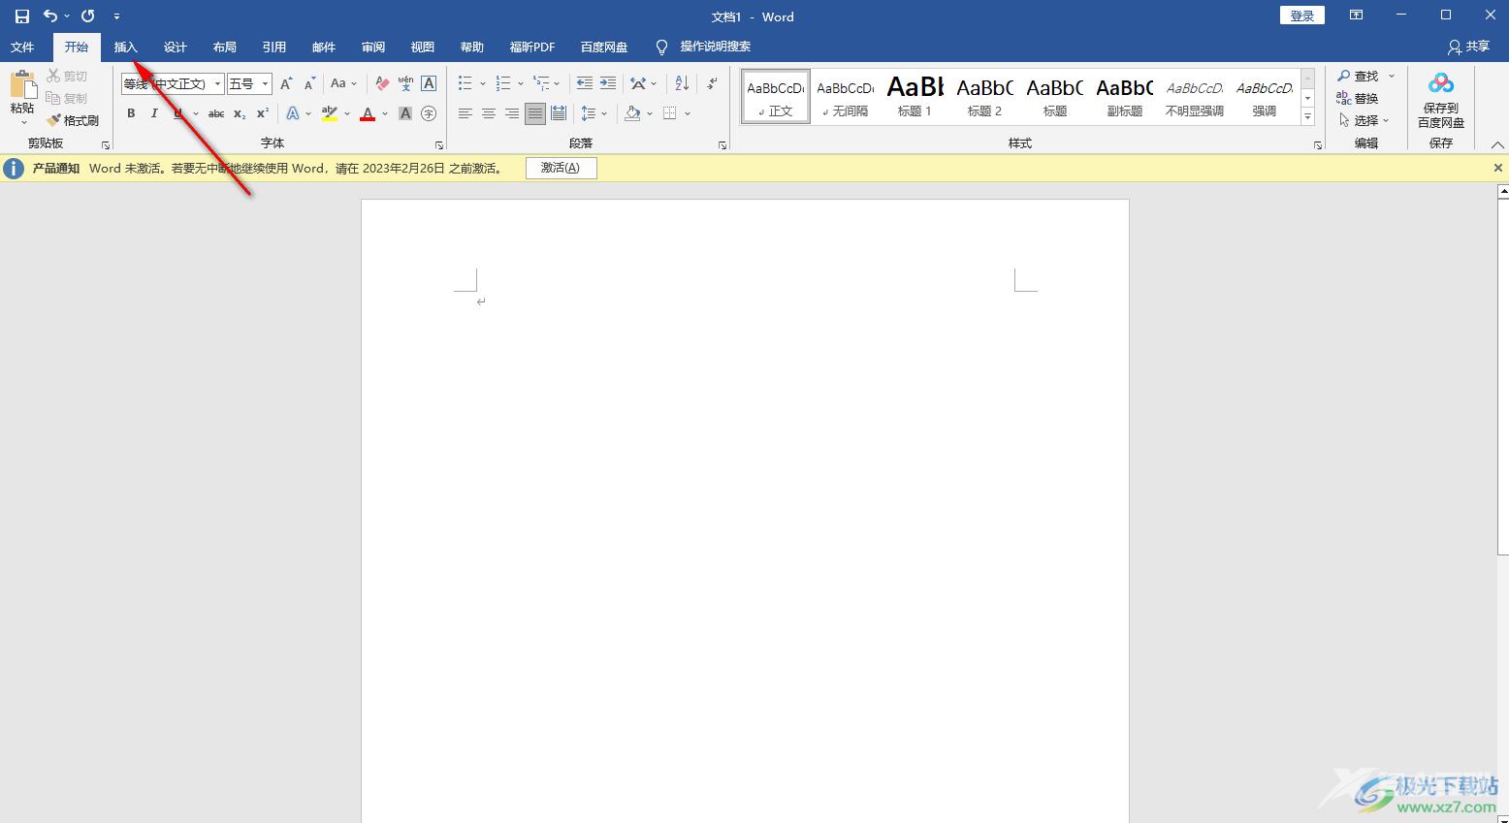Click the Save icon in quick access toolbar
The width and height of the screenshot is (1509, 823).
click(21, 16)
